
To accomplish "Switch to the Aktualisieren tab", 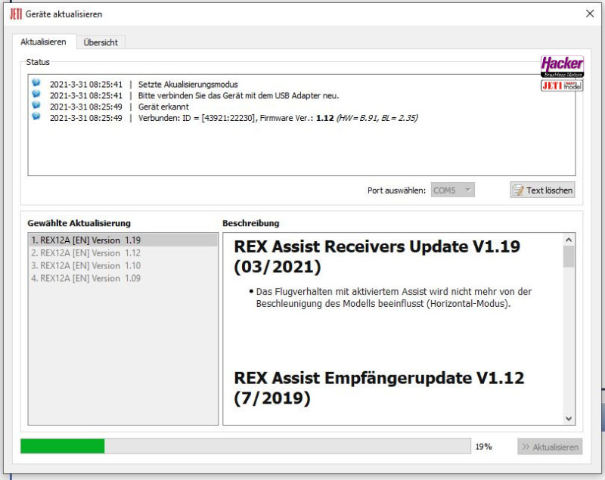I will (43, 42).
